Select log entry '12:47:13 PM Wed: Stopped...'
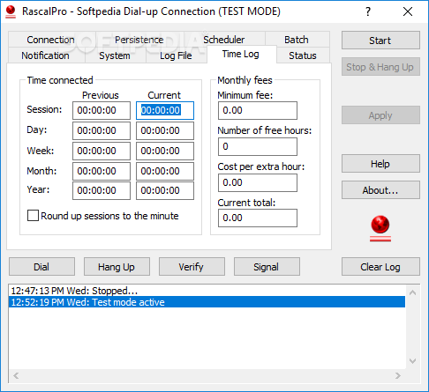This screenshot has width=429, height=392. [x=207, y=291]
